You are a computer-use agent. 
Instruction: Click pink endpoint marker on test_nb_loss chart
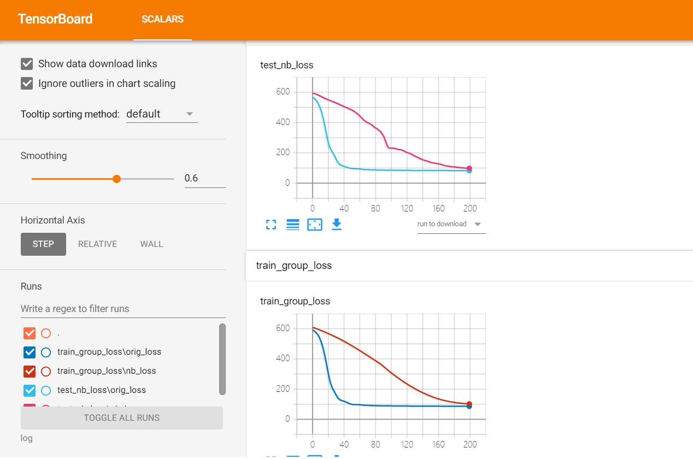(x=469, y=169)
